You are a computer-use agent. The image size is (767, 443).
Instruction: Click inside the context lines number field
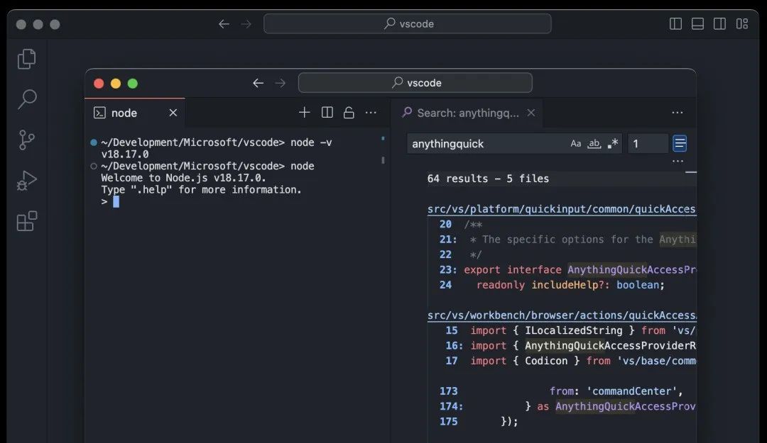click(x=647, y=143)
